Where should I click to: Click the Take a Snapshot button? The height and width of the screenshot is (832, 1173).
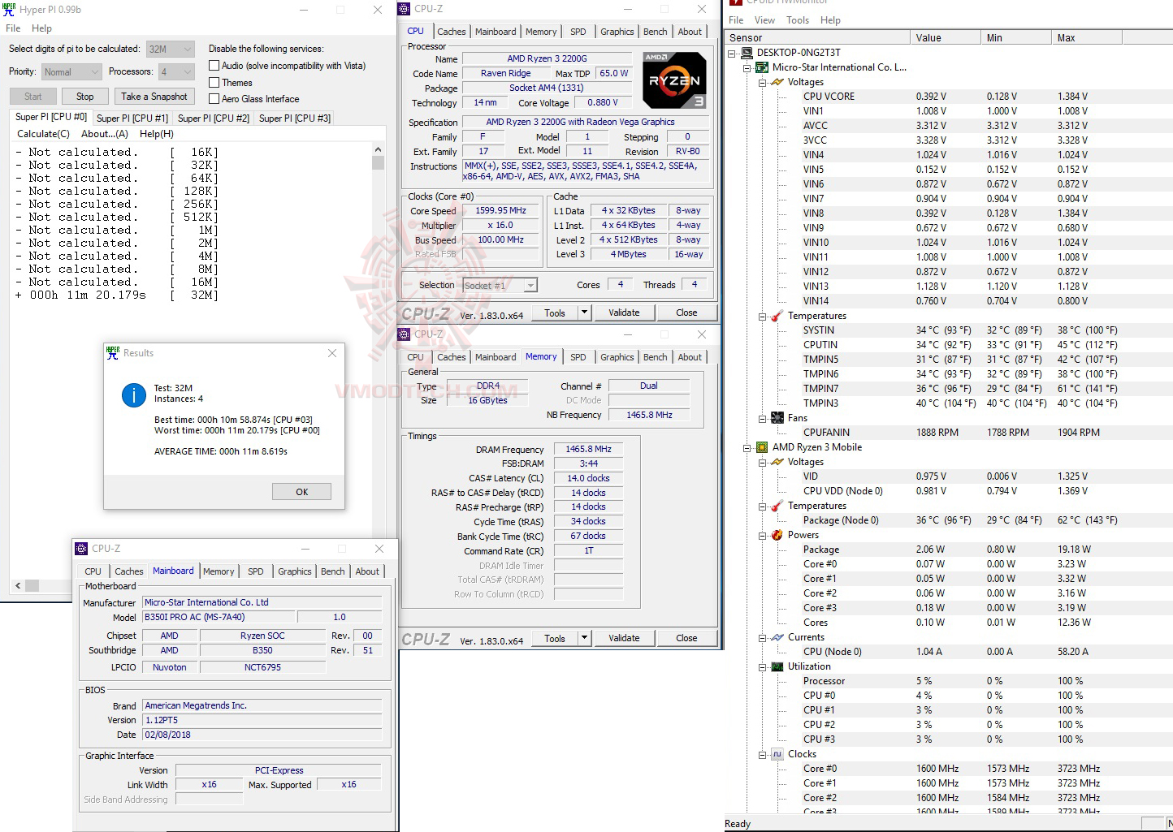[154, 97]
